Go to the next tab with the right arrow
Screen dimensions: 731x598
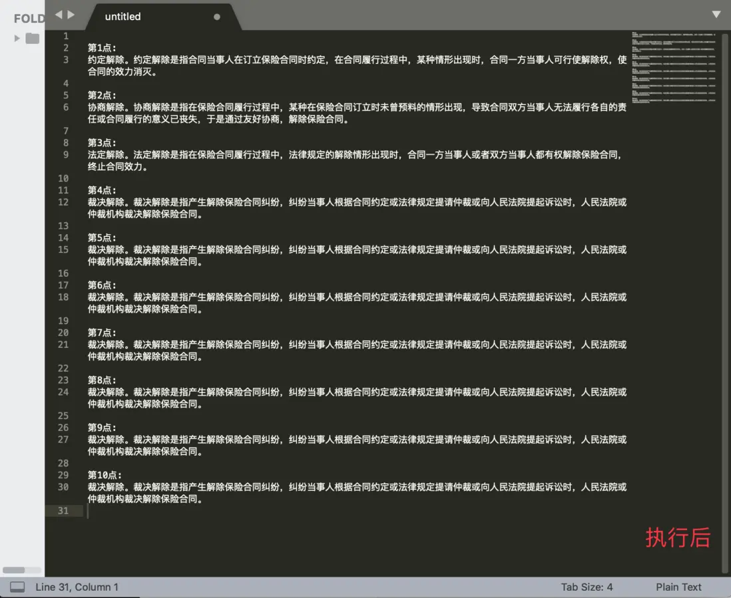click(x=71, y=15)
